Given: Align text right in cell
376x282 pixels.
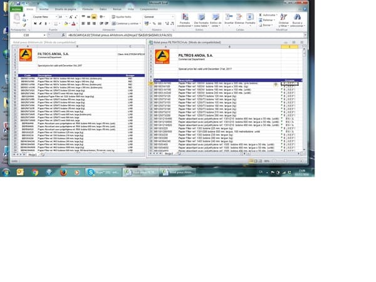Looking at the screenshot, I should (94, 24).
